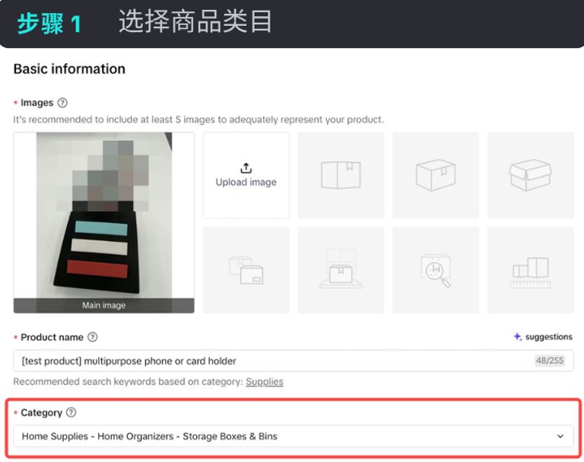Screen dimensions: 584x462
Task: Click 'Recommended search keywords based on category' text
Action: point(128,382)
